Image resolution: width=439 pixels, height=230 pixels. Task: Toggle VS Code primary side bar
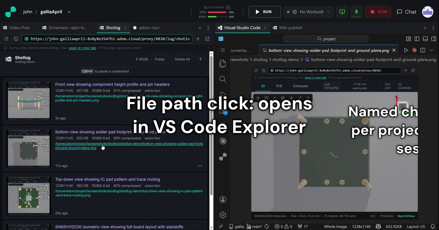click(x=417, y=39)
